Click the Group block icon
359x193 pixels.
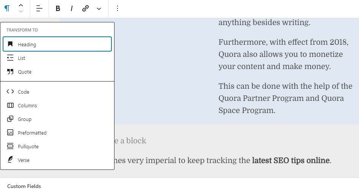coord(10,119)
